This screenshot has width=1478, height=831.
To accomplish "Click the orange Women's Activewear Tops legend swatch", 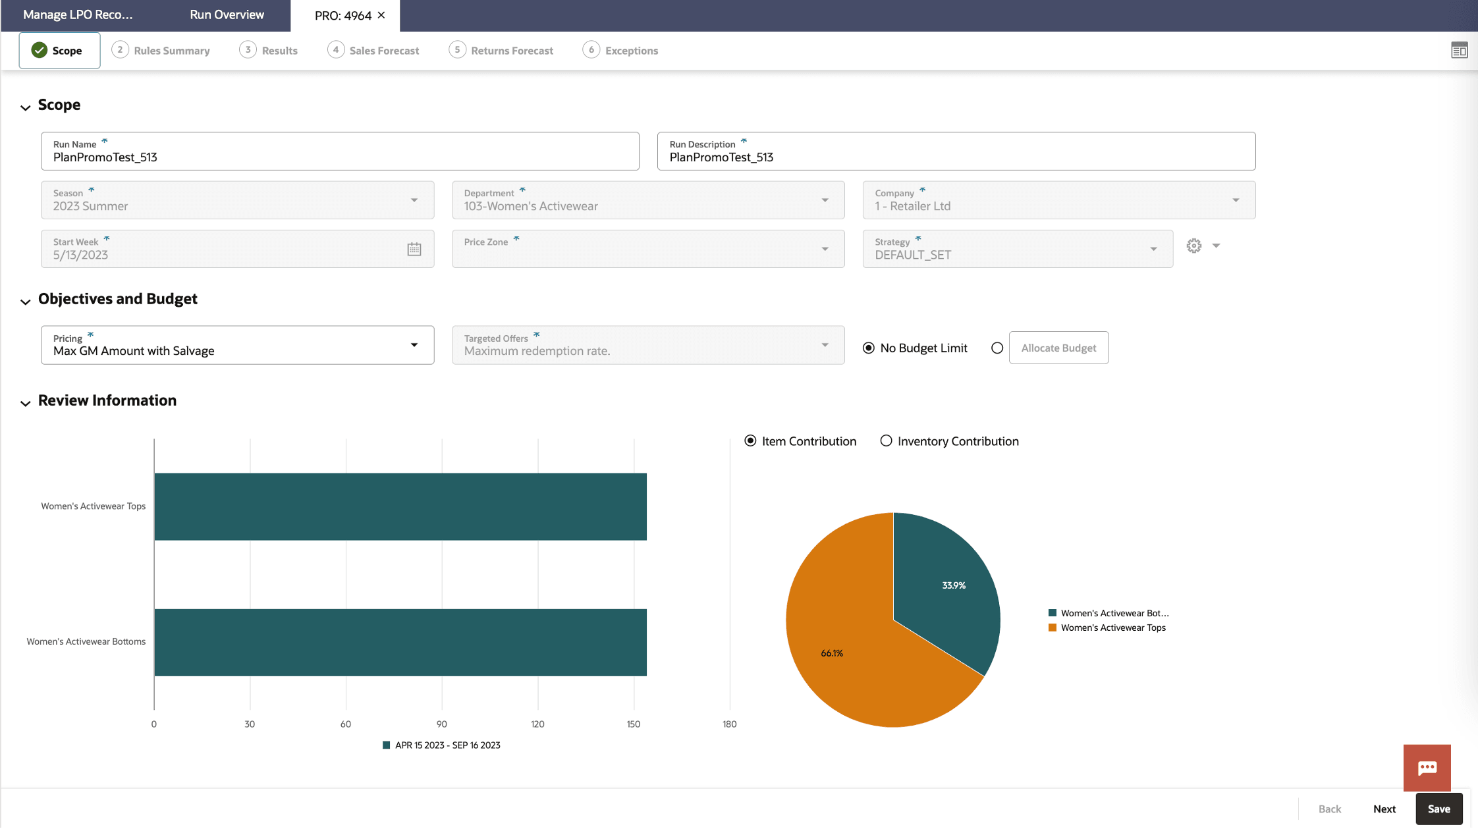I will click(x=1053, y=628).
